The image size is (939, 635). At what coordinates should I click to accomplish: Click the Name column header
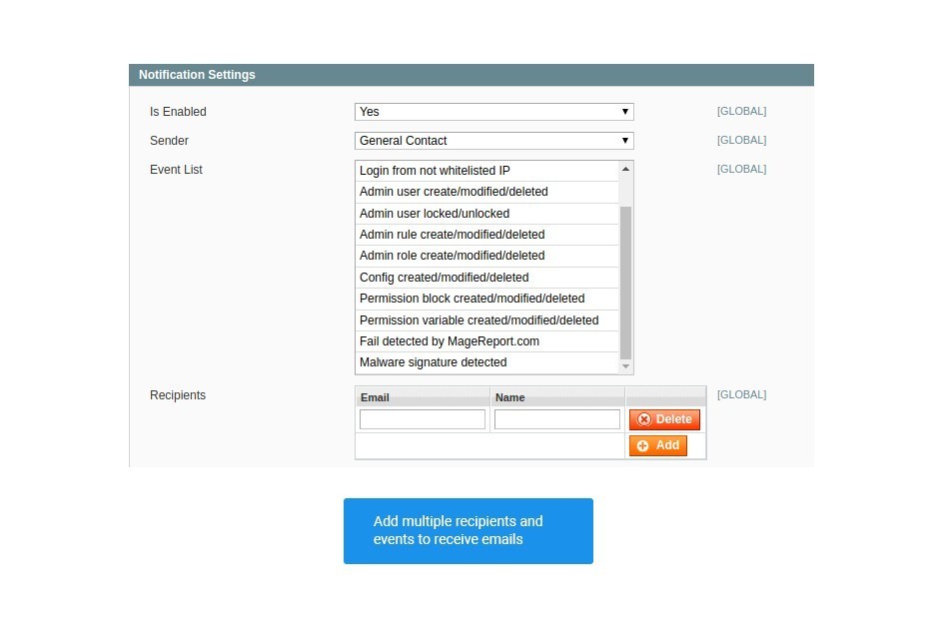(557, 397)
